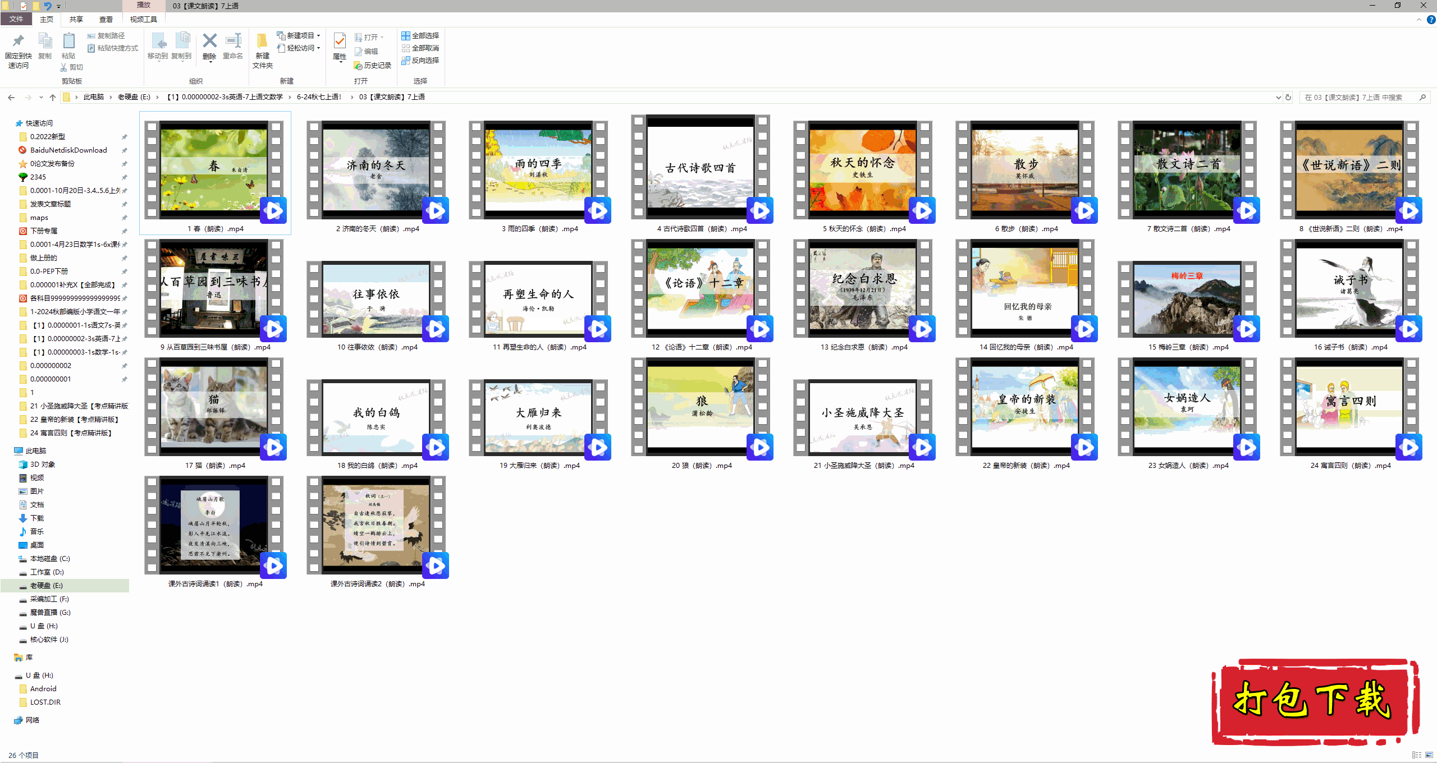The width and height of the screenshot is (1437, 763).
Task: Select video 17 猫（朗读）.mp4
Action: (x=215, y=413)
